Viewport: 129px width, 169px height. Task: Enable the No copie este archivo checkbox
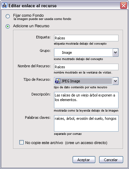[21, 142]
